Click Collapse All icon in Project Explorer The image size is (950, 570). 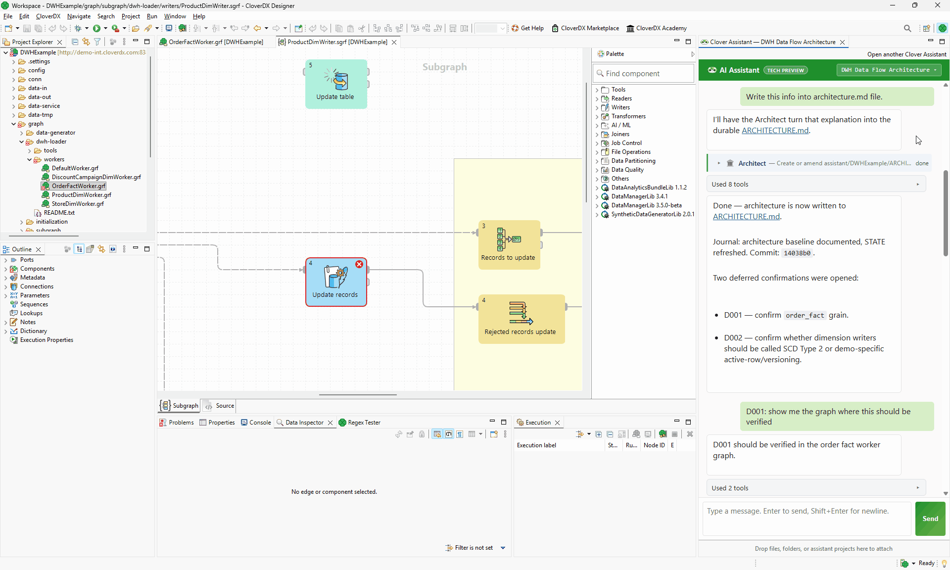point(75,42)
